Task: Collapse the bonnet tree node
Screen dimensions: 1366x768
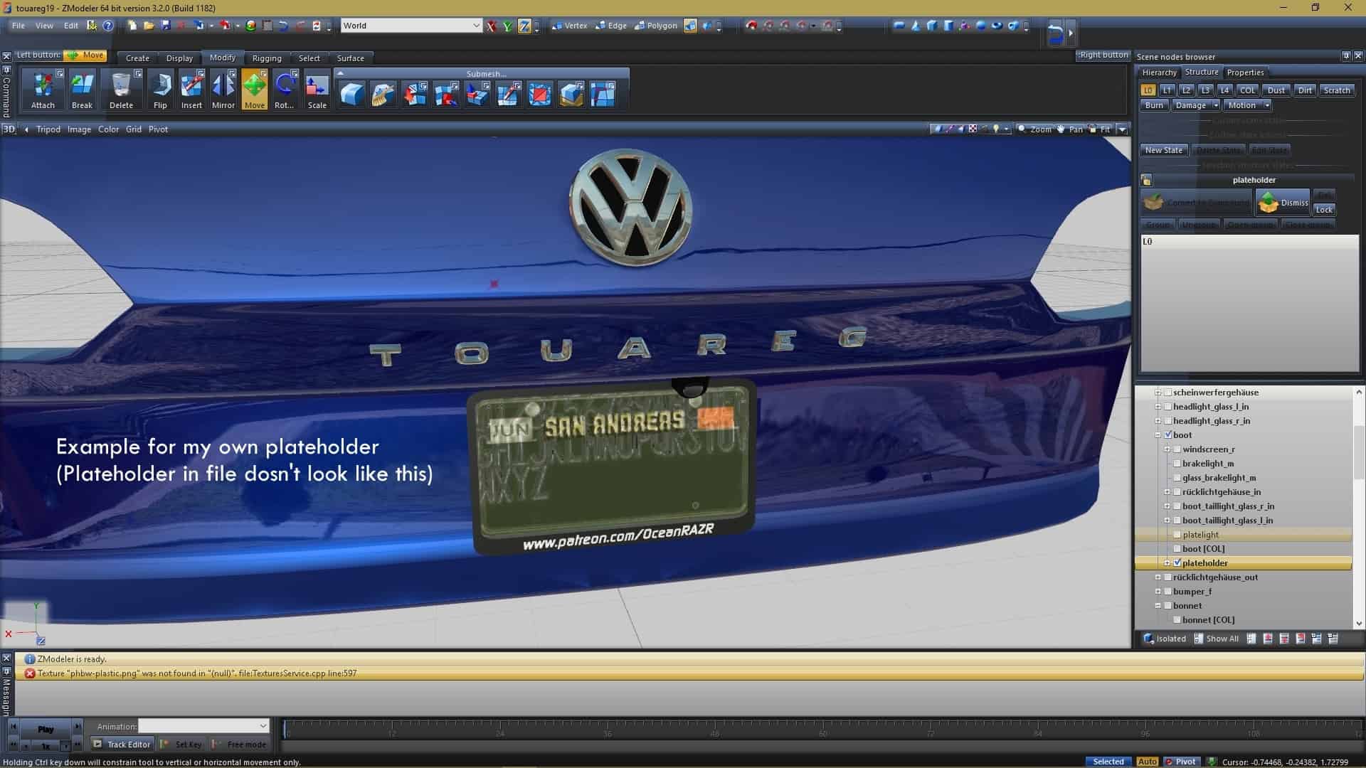Action: click(1158, 606)
